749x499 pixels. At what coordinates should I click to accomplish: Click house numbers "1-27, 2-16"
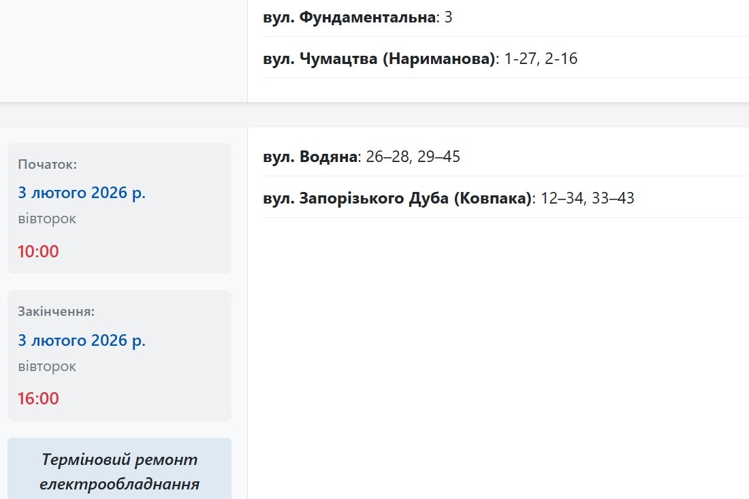(541, 59)
